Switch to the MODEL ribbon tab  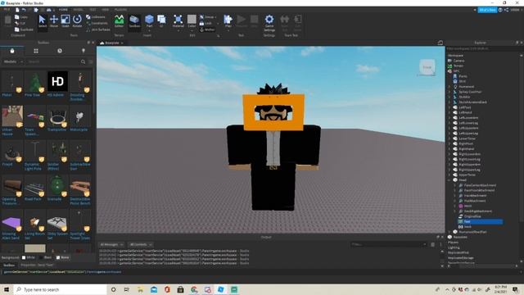click(x=79, y=10)
